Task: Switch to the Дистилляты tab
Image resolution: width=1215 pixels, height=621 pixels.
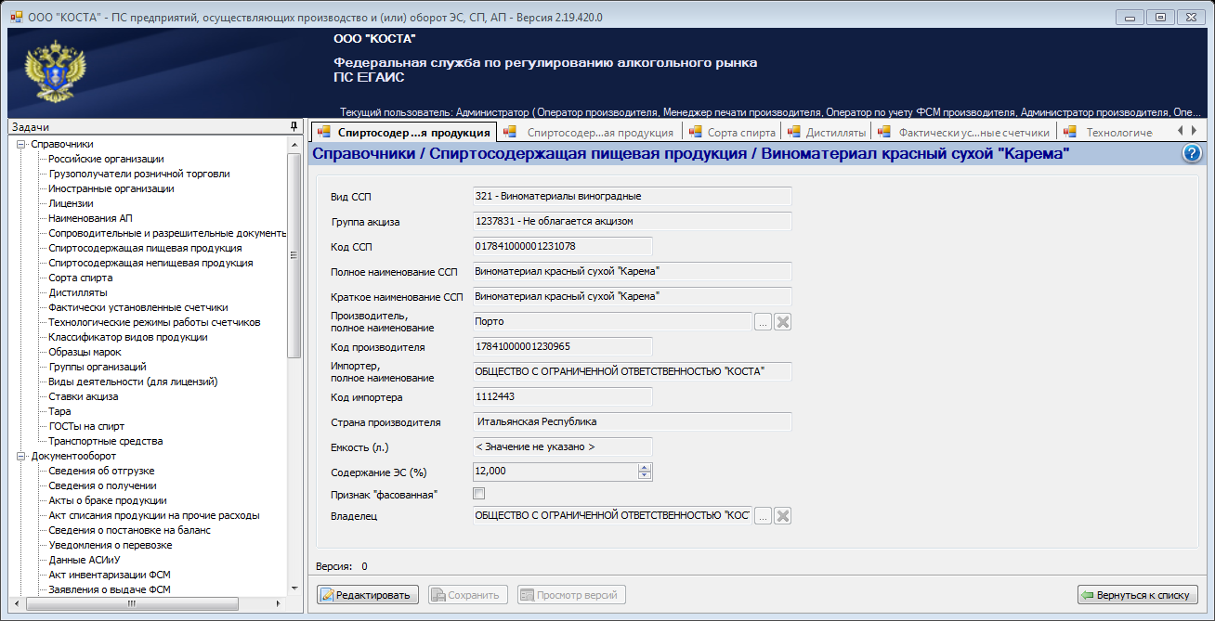Action: [825, 133]
